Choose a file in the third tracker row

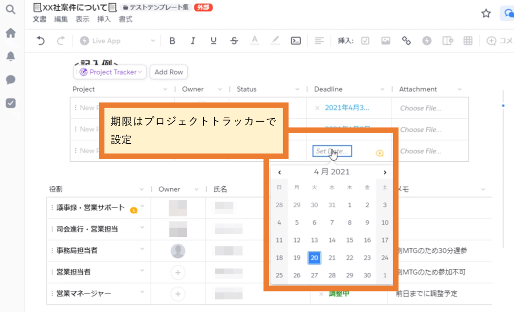421,151
